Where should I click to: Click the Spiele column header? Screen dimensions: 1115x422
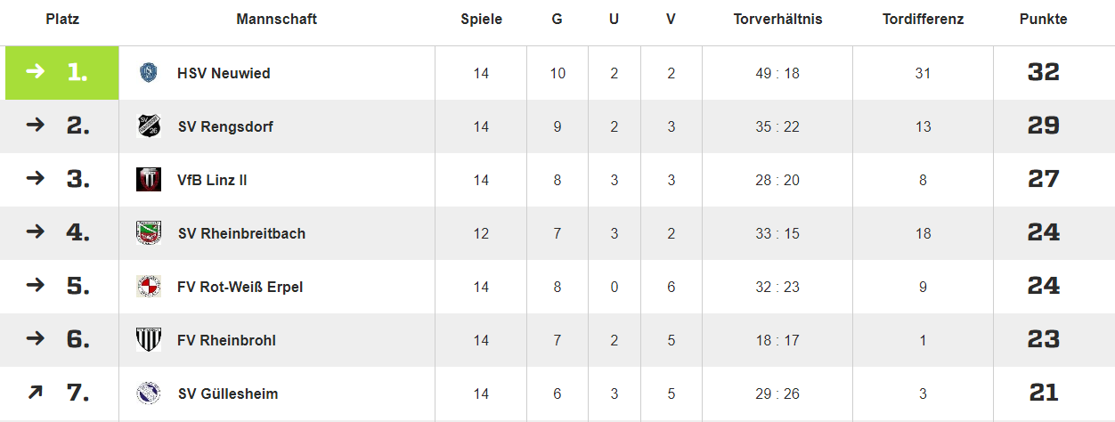pos(481,19)
